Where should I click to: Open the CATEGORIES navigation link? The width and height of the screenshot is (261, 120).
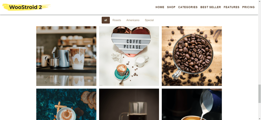(188, 7)
